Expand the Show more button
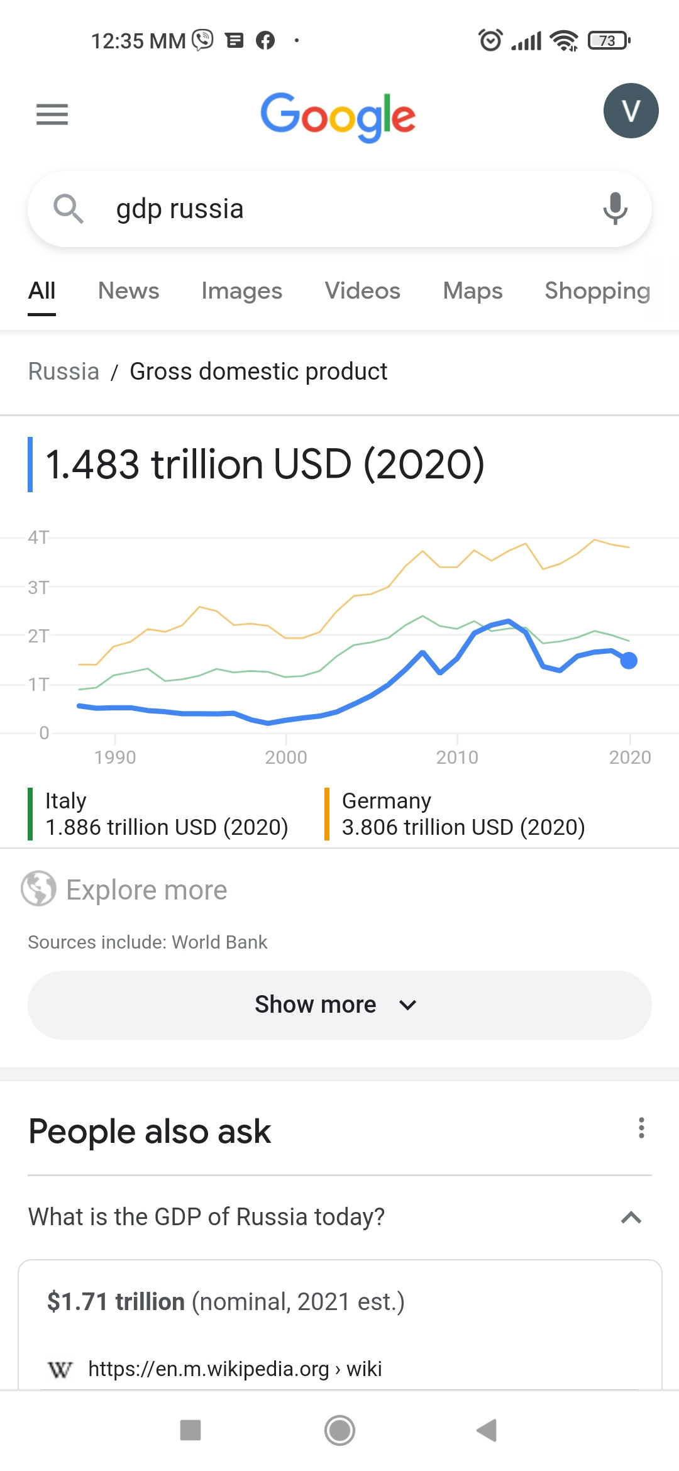Image resolution: width=679 pixels, height=1471 pixels. 339,1005
